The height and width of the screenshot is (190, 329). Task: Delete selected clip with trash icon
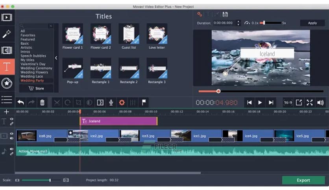43,102
